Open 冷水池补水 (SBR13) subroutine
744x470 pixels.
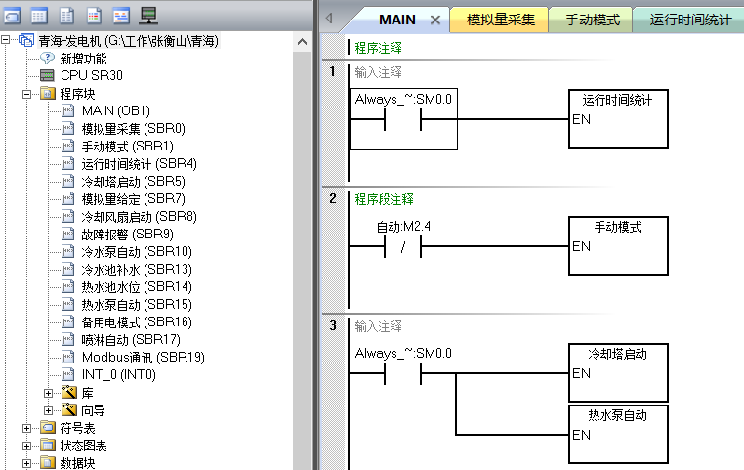[137, 269]
